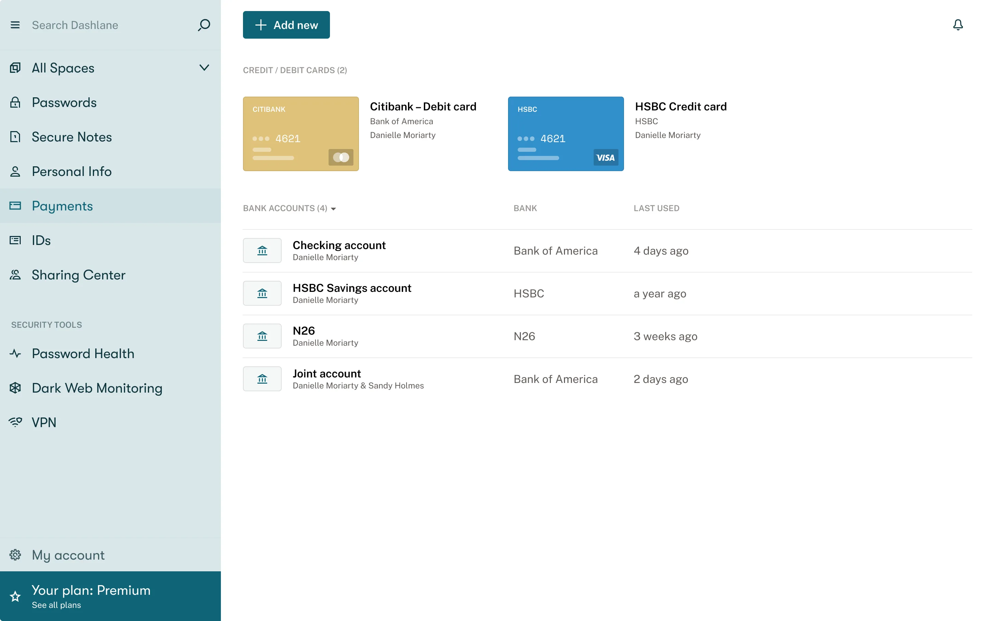This screenshot has height=621, width=994.
Task: Open Secure Notes section
Action: coord(110,137)
